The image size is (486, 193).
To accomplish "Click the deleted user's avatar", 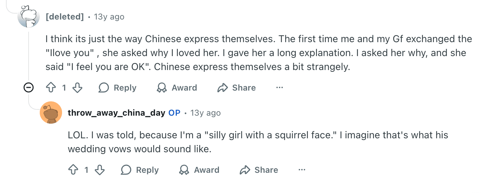I will (x=29, y=17).
